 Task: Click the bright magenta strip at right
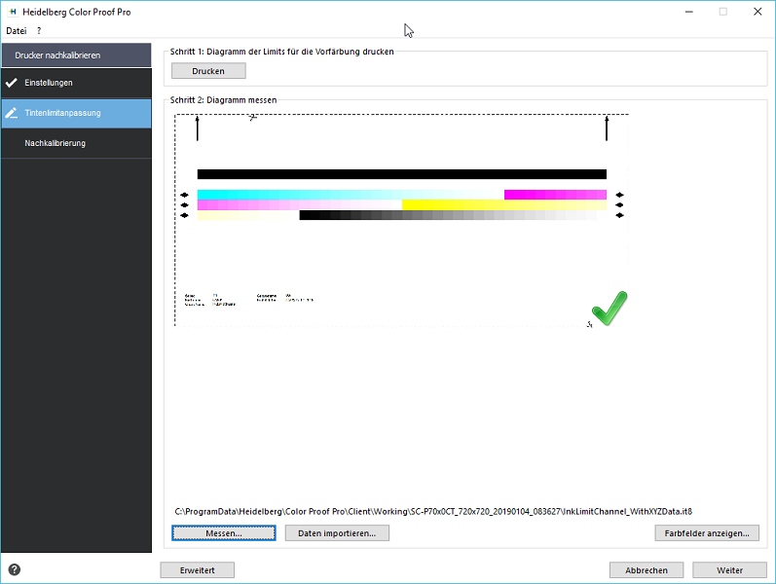[555, 195]
